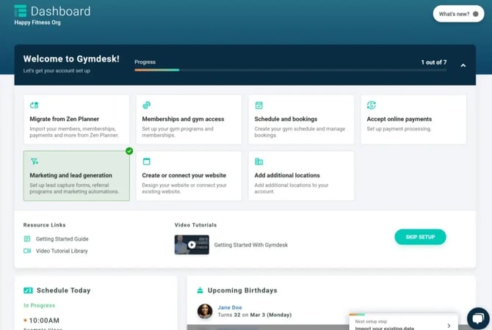Click the Create or connect website icon

click(146, 161)
